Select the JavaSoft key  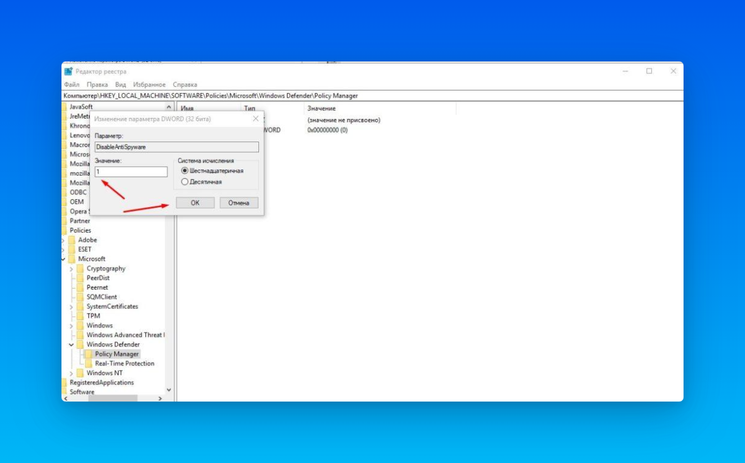click(81, 107)
